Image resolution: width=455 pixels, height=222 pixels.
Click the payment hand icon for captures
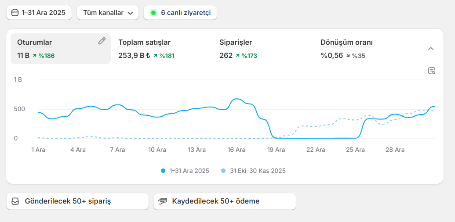coord(163,201)
